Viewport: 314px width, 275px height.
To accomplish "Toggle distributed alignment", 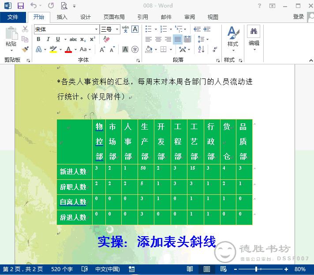I will click(x=187, y=39).
